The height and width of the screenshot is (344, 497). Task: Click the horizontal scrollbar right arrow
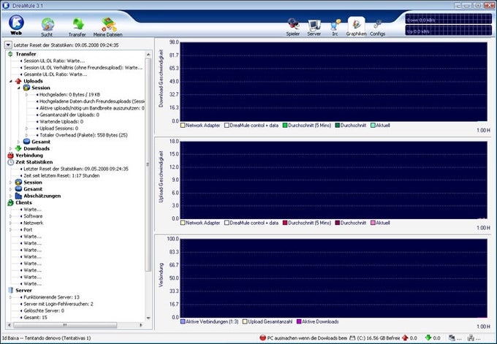pos(141,325)
